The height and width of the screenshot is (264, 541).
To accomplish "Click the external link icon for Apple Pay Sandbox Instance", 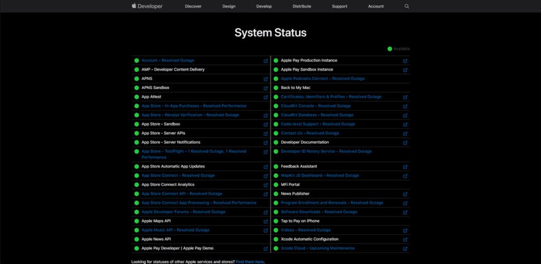I will pos(405,70).
